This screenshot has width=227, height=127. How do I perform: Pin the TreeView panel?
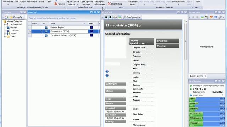click(x=21, y=12)
